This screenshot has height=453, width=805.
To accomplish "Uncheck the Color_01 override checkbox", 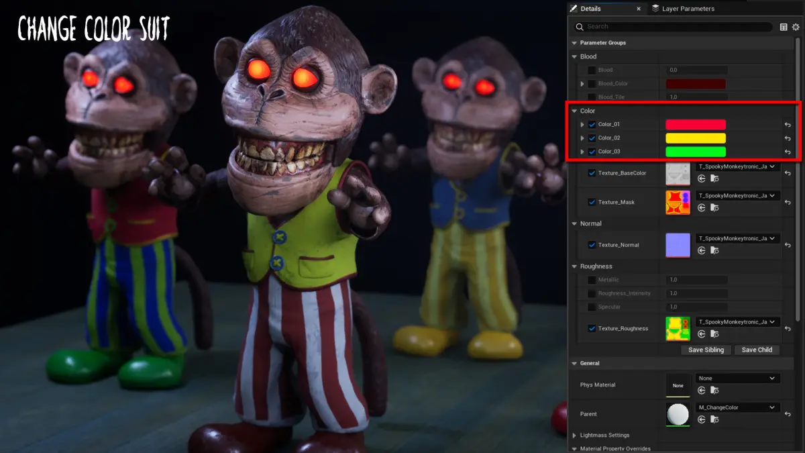I will [592, 125].
